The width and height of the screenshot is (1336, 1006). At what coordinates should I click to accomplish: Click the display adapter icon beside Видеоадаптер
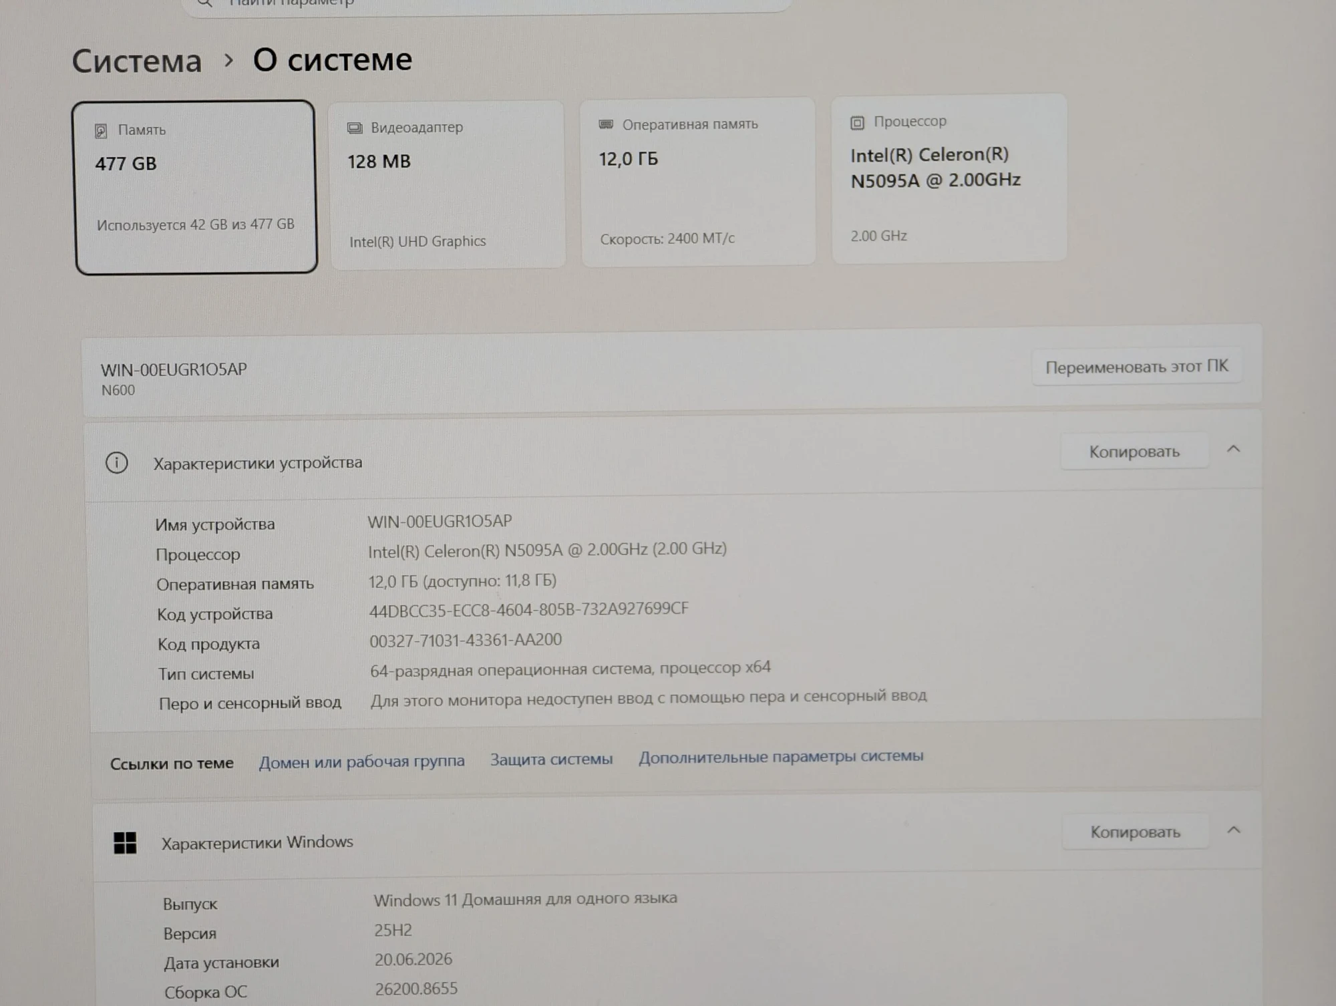355,128
